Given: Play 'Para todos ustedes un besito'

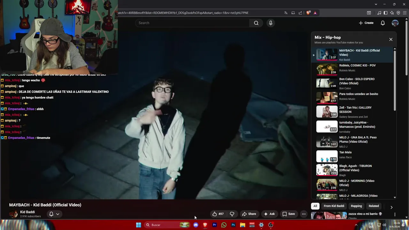Looking at the screenshot, I should click(x=352, y=98).
